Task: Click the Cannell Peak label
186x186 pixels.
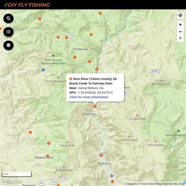Action: 129,140
